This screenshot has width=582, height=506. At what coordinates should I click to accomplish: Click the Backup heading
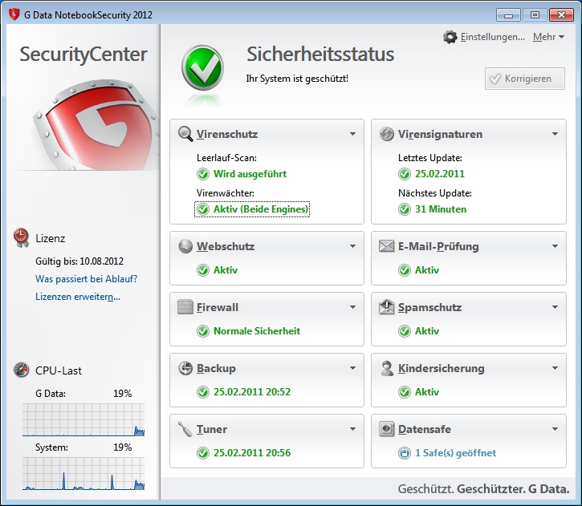coord(216,368)
